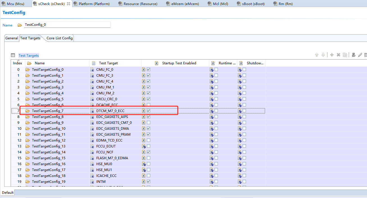
Task: Enable Startup Test for DCACHE_ECC
Action: [x=149, y=105]
